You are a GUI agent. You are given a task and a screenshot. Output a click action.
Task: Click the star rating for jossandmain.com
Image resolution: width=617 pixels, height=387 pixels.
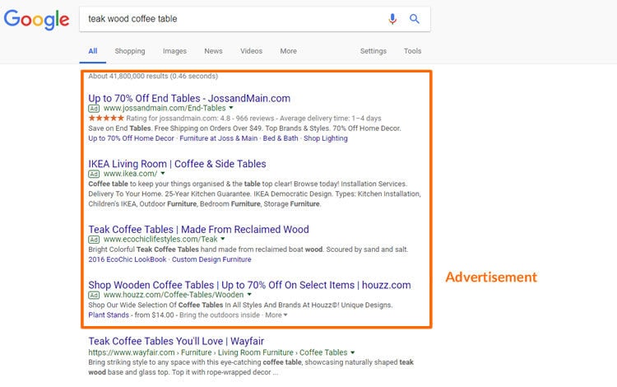106,118
